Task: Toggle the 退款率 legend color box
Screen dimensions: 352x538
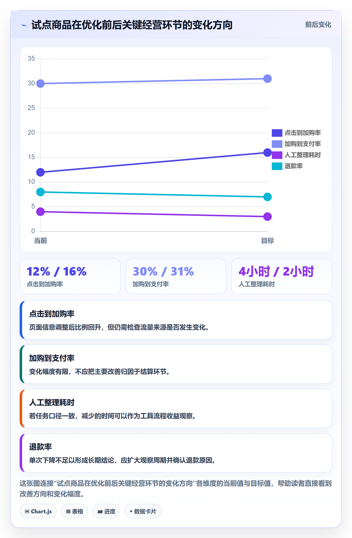Action: pyautogui.click(x=277, y=166)
